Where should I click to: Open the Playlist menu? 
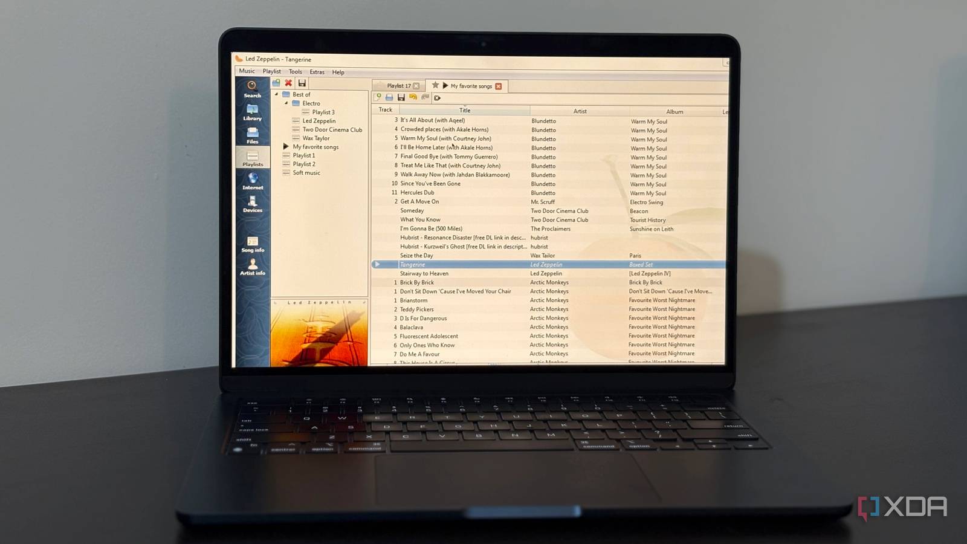point(271,71)
